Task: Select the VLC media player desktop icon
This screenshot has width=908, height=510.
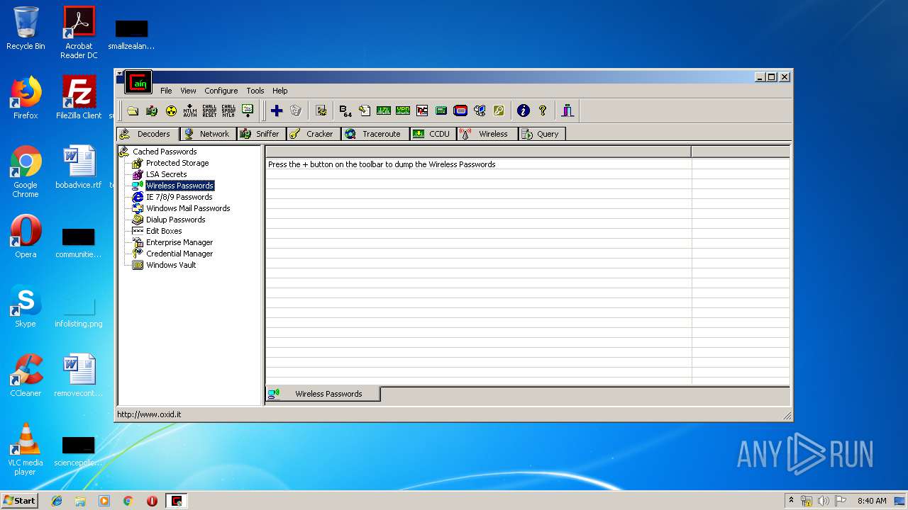Action: pyautogui.click(x=26, y=449)
